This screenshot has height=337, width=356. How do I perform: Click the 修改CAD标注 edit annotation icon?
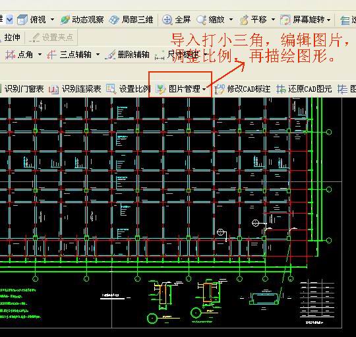220,89
